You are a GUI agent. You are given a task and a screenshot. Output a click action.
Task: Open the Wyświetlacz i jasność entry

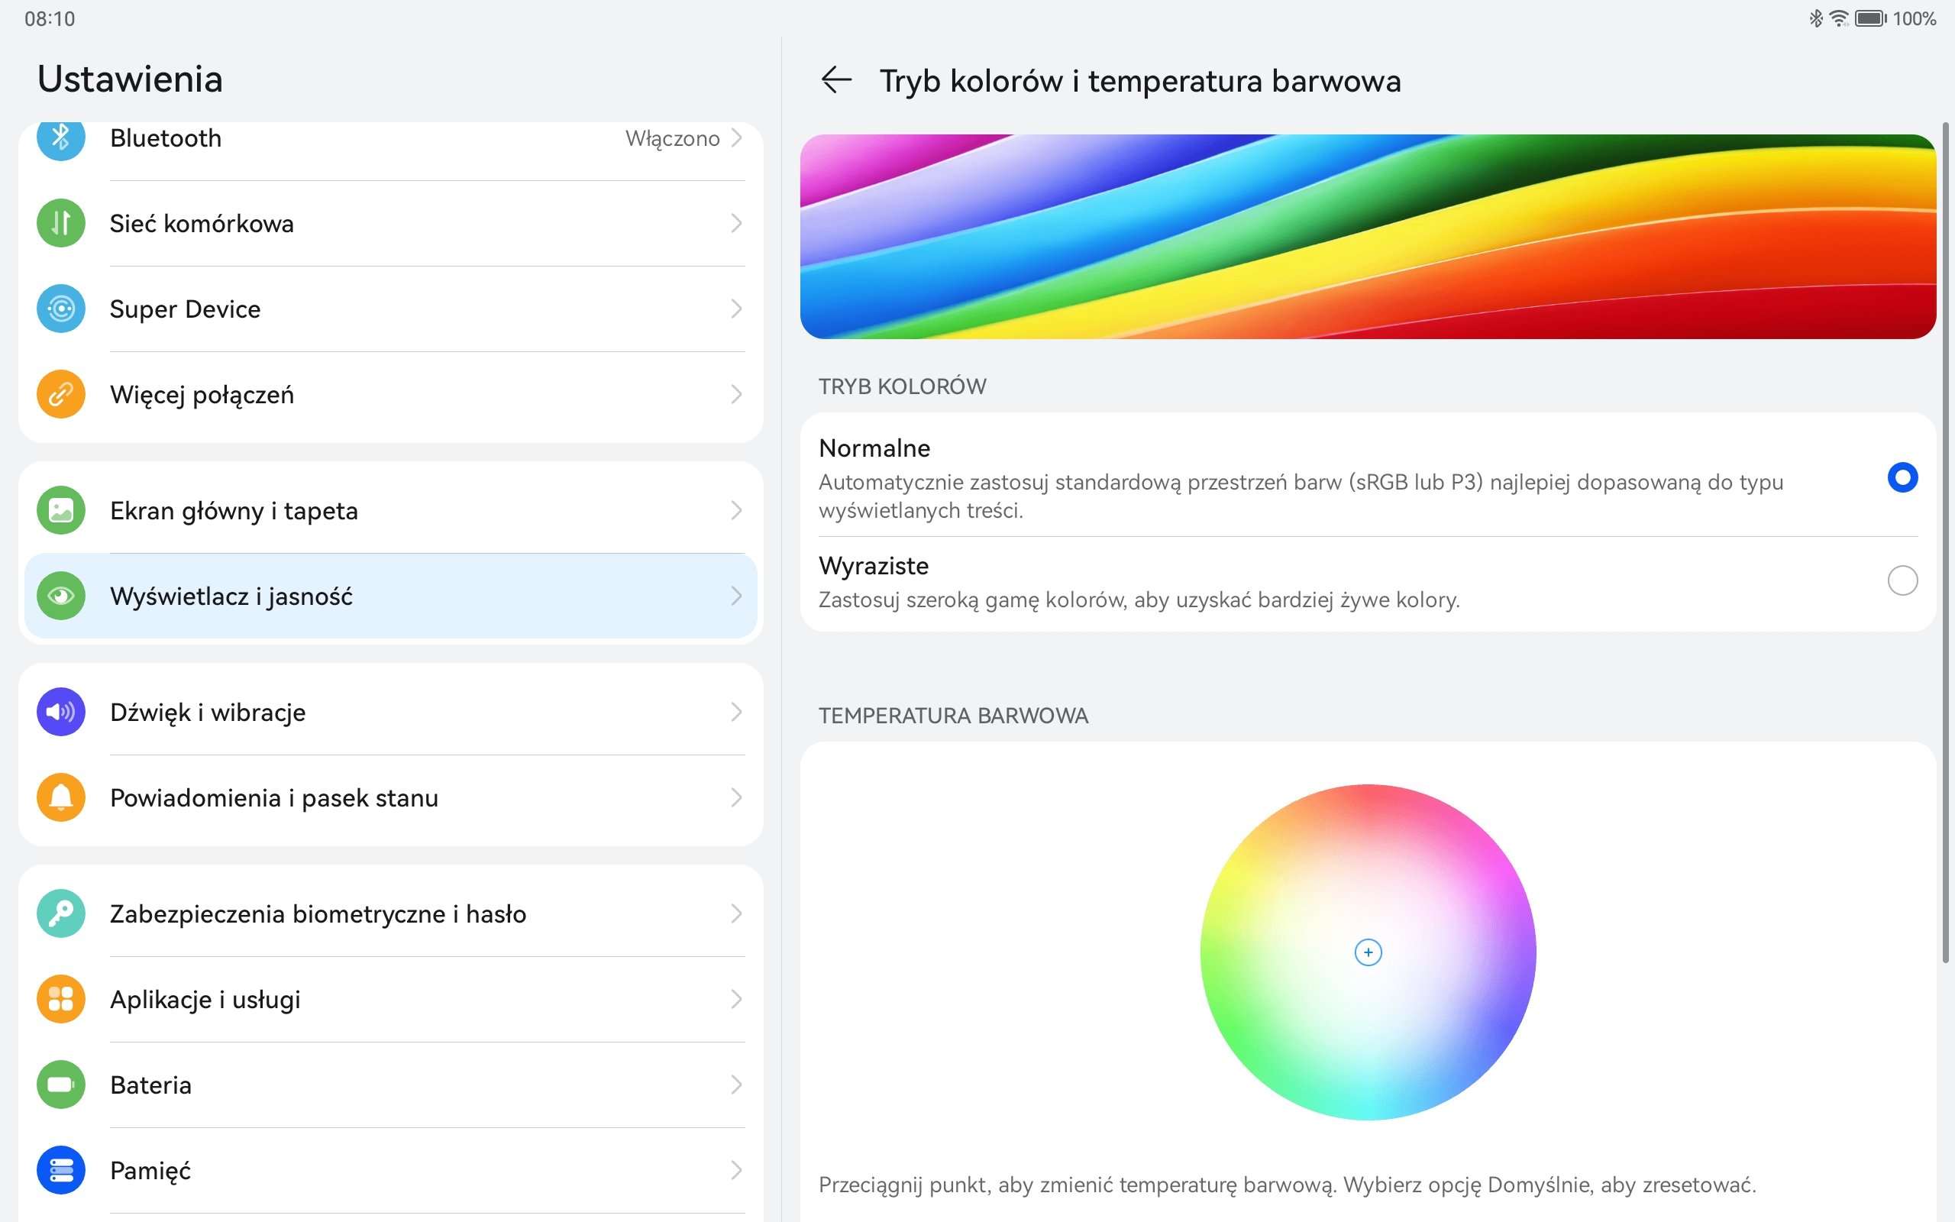(390, 596)
